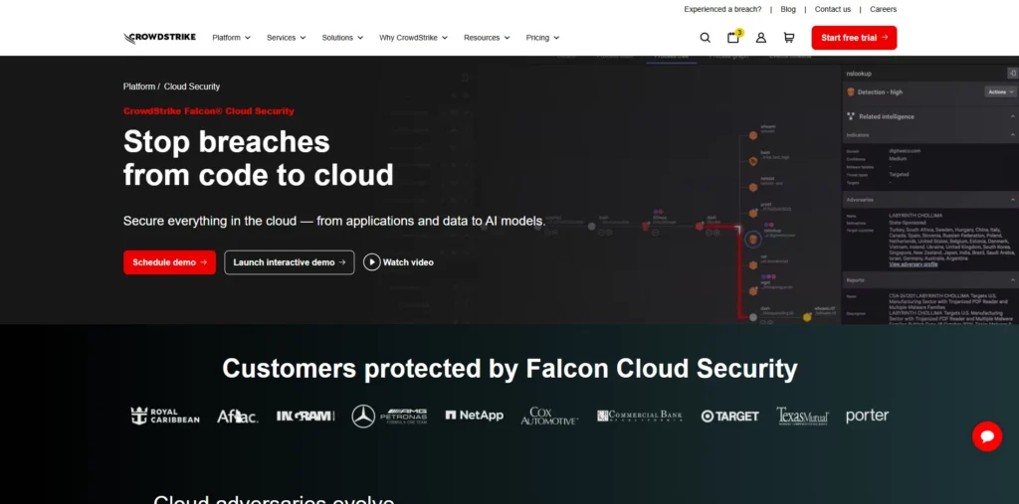Screen dimensions: 1019x504
Task: Open the notifications box icon with badge
Action: tap(733, 37)
